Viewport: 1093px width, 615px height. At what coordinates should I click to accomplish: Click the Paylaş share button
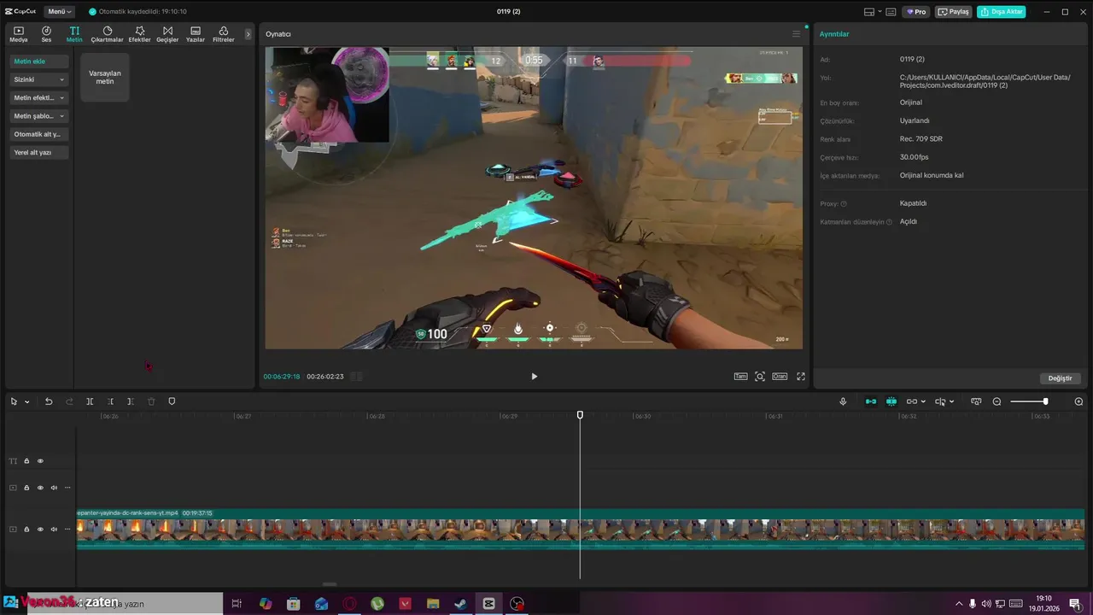click(954, 12)
